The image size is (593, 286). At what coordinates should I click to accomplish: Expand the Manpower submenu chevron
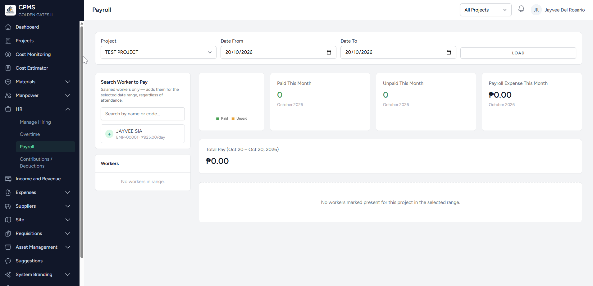click(68, 95)
